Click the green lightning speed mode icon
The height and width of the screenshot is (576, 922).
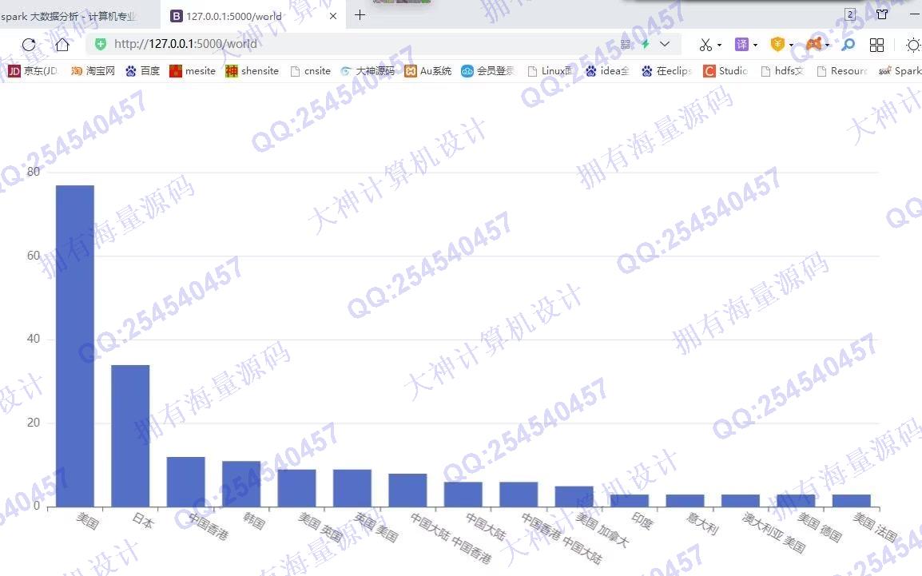(x=645, y=44)
